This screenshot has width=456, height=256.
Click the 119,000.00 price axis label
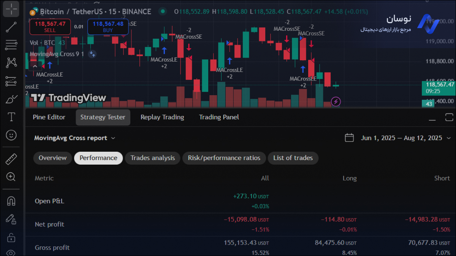click(x=439, y=41)
